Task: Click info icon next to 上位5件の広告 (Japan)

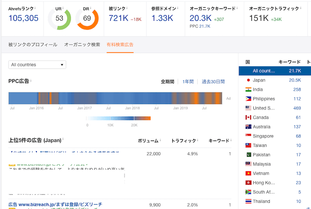Action: pos(63,139)
